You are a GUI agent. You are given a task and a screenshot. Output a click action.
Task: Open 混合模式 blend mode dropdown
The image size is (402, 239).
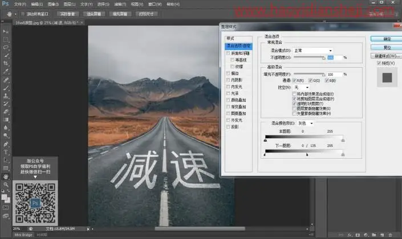(x=313, y=51)
